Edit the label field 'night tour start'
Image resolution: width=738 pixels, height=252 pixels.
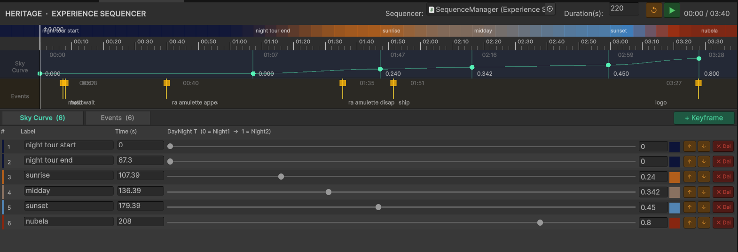pyautogui.click(x=69, y=145)
